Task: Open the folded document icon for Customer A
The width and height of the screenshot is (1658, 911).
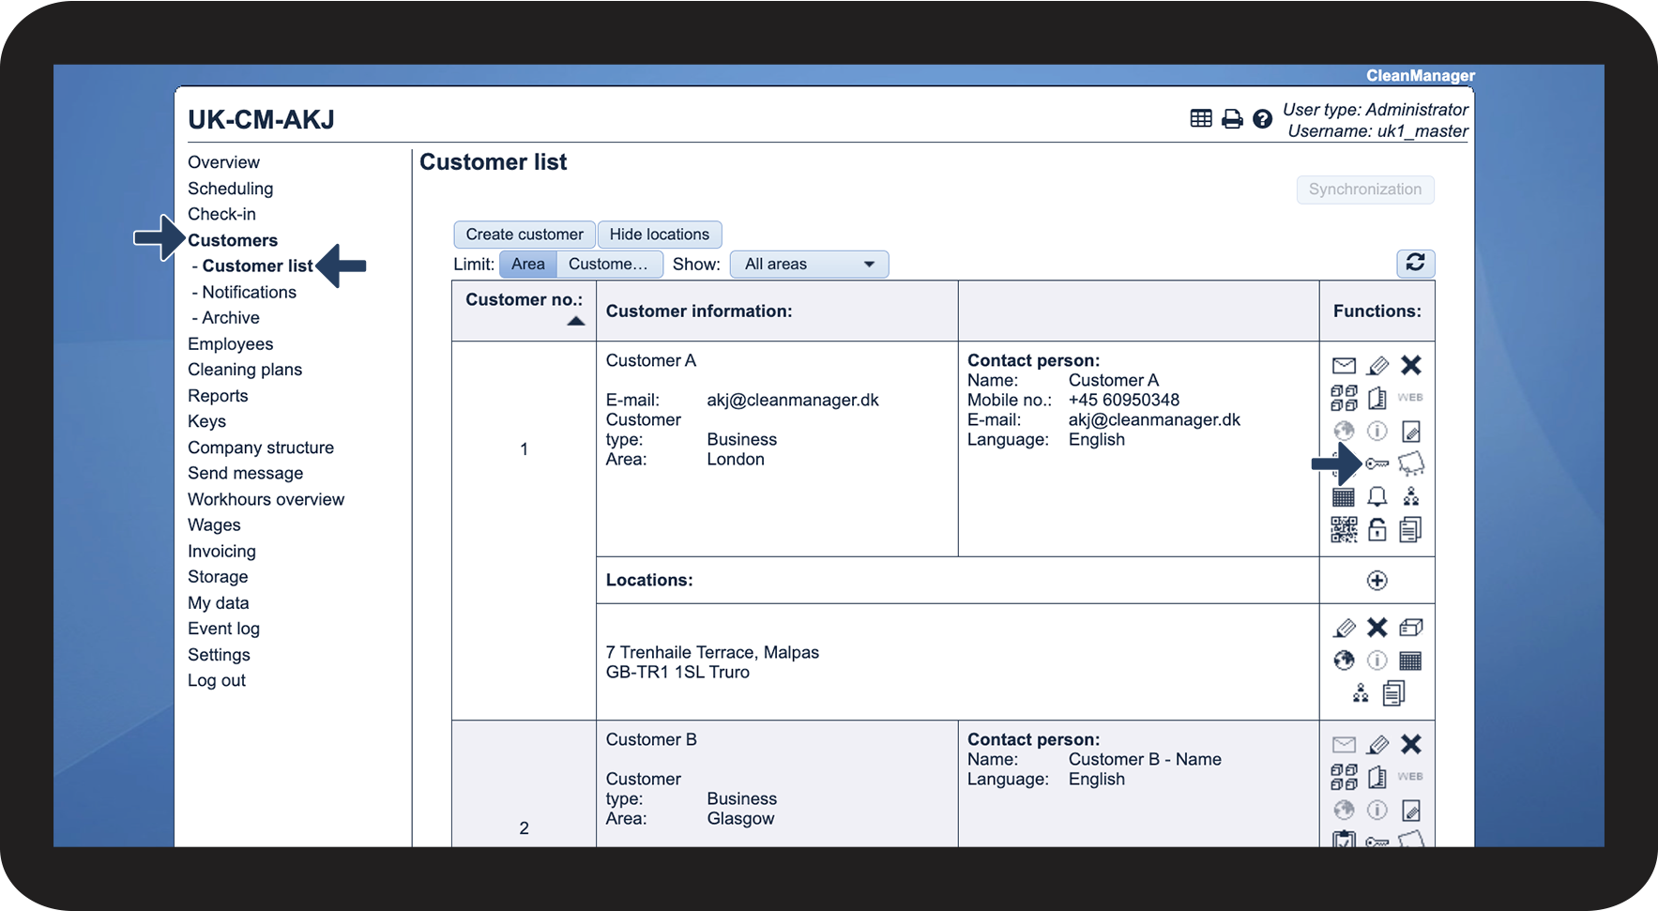Action: 1377,398
